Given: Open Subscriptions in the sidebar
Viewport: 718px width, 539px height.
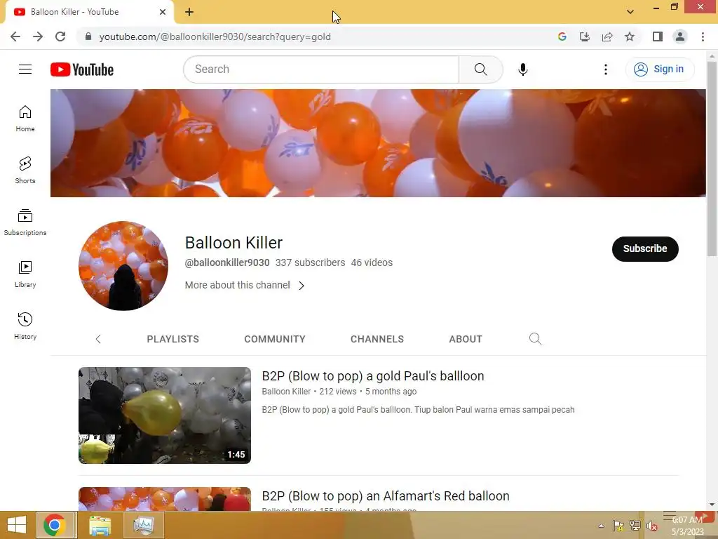Looking at the screenshot, I should point(25,222).
